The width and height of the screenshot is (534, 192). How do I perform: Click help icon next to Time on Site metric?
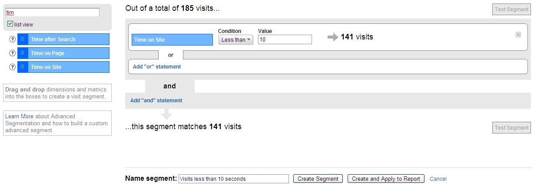click(x=12, y=67)
